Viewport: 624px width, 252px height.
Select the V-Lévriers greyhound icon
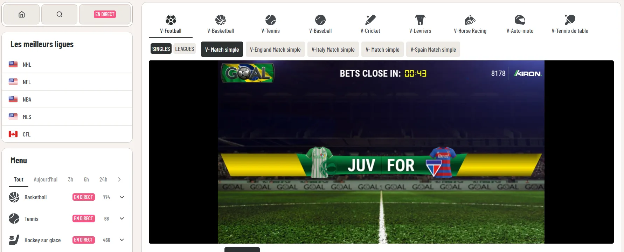pos(420,20)
